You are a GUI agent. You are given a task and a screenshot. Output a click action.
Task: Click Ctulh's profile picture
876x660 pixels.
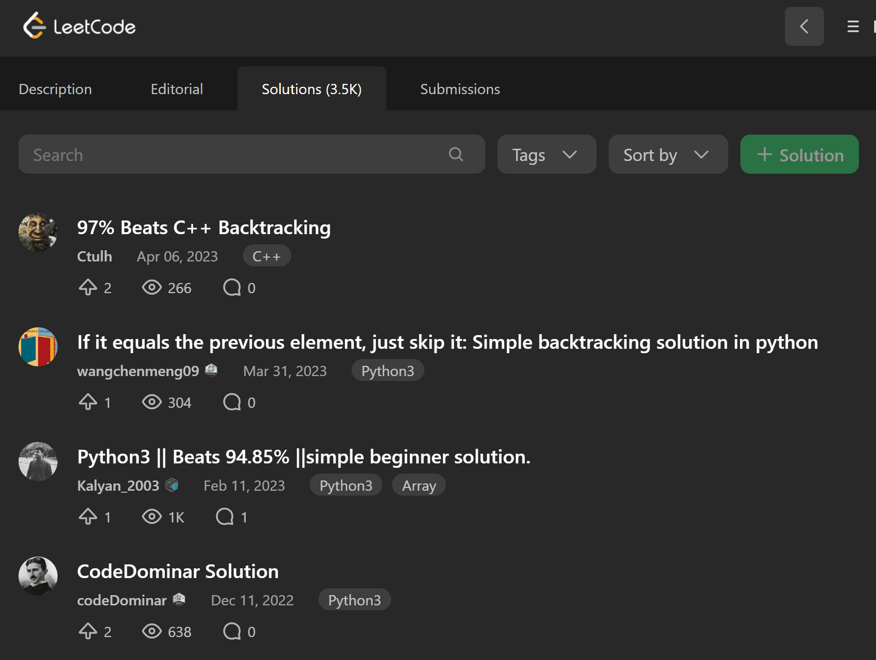click(38, 232)
